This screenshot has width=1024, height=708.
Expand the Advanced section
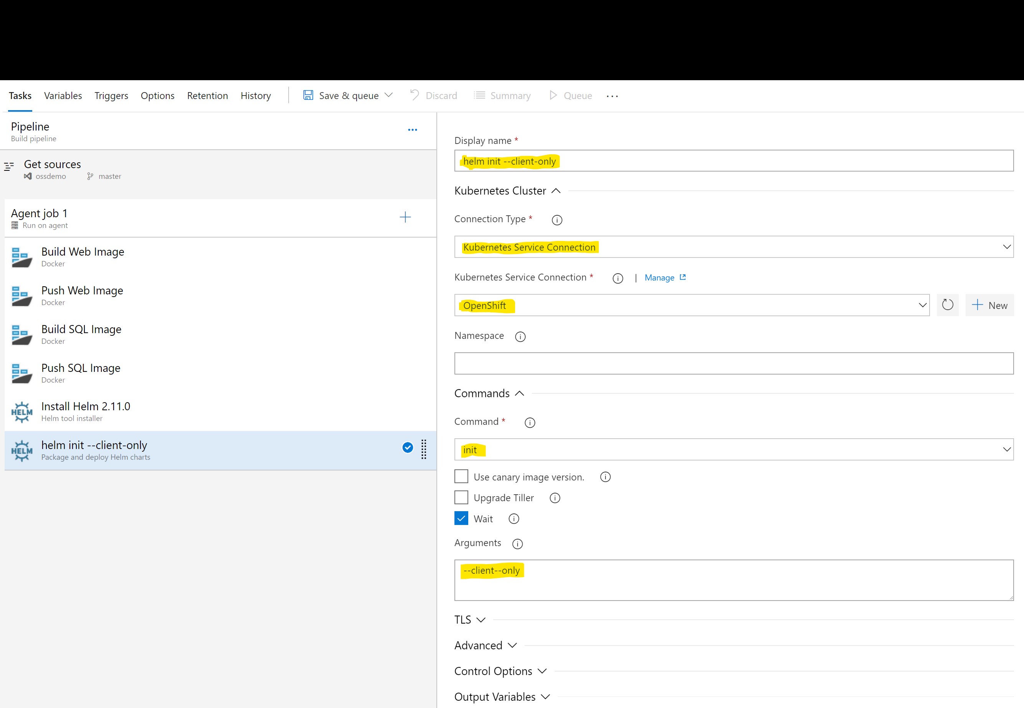[486, 645]
